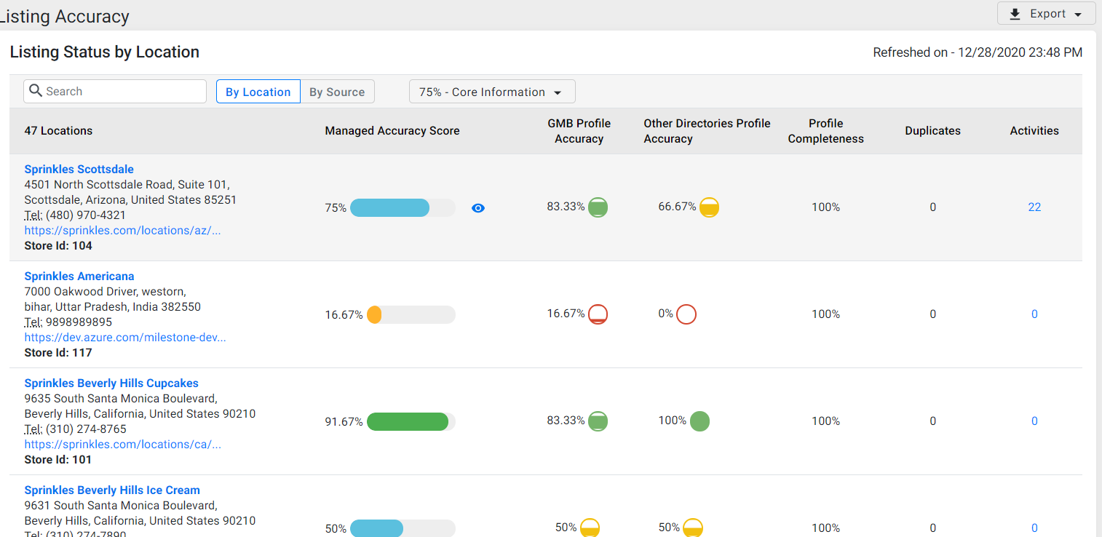1102x537 pixels.
Task: Open the 75% - Core Information dropdown
Action: (x=492, y=92)
